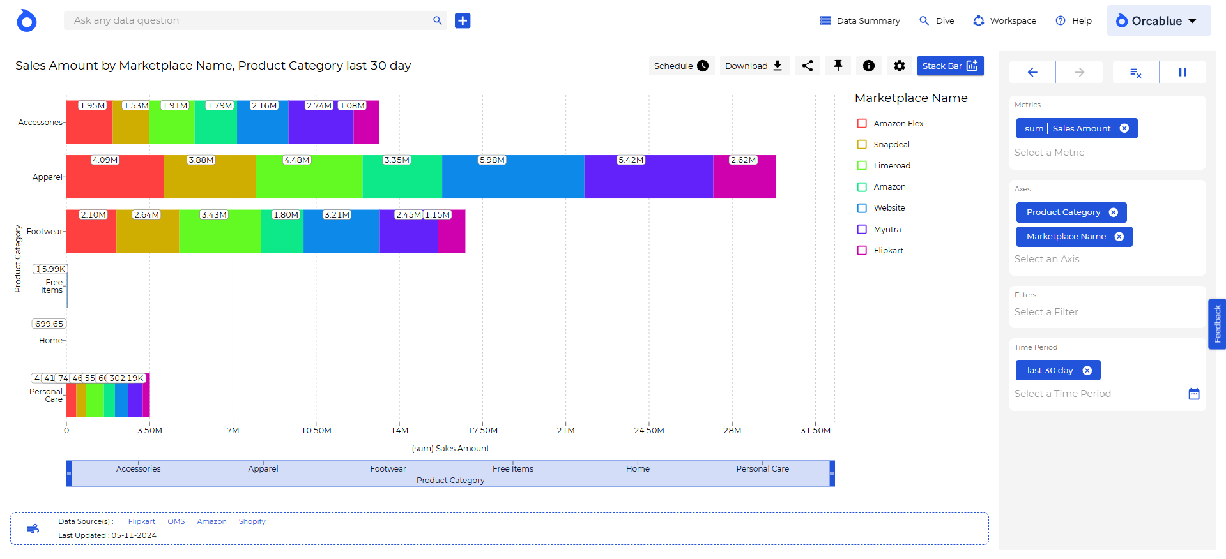Toggle Flipkart legend checkbox
The image size is (1226, 559).
click(x=862, y=250)
